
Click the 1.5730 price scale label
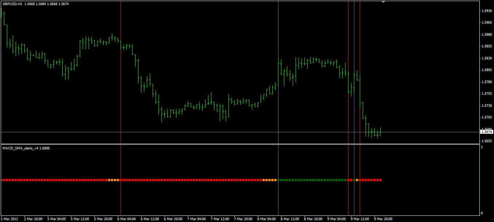(487, 106)
